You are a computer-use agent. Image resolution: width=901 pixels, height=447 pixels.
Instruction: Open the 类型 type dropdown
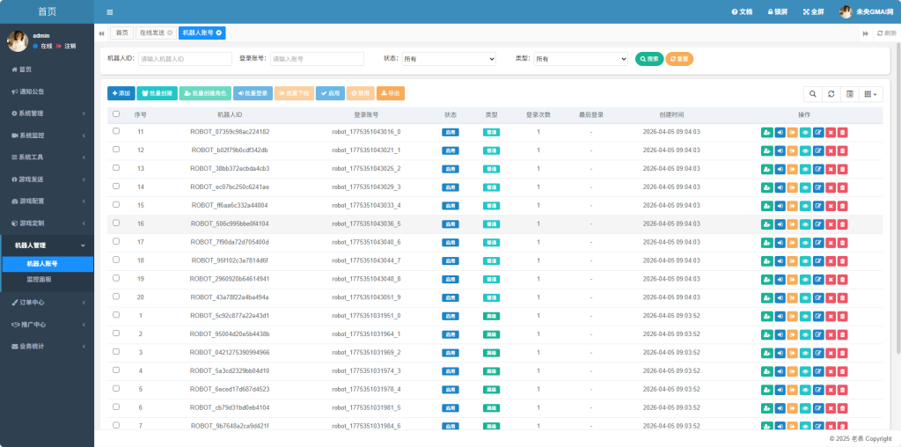pyautogui.click(x=581, y=59)
